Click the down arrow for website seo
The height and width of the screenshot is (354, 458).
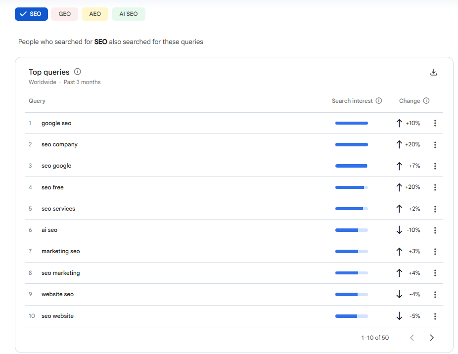coord(399,294)
